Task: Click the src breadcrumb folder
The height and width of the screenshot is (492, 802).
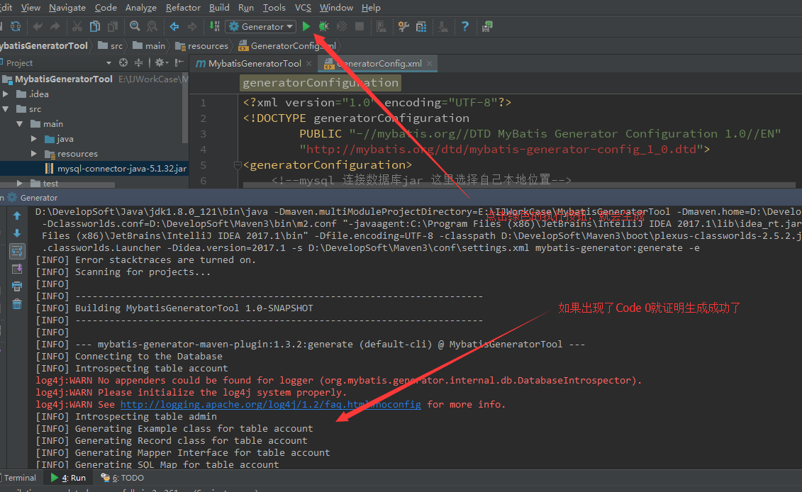Action: pyautogui.click(x=111, y=46)
